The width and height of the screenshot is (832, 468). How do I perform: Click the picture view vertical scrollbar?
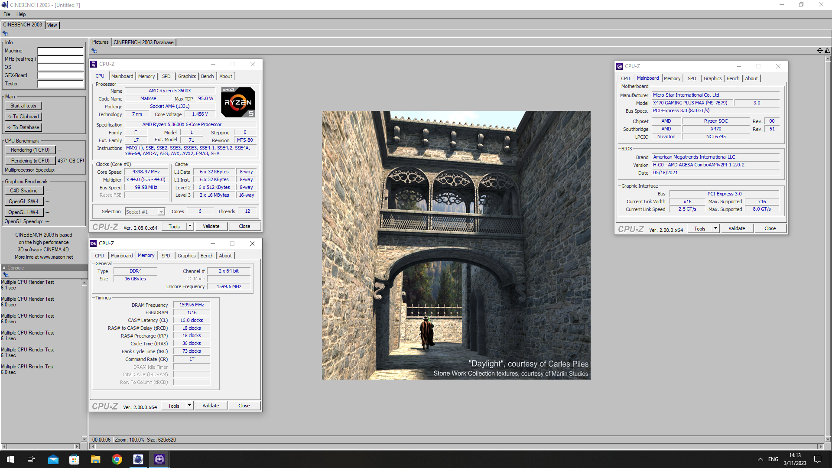click(828, 249)
